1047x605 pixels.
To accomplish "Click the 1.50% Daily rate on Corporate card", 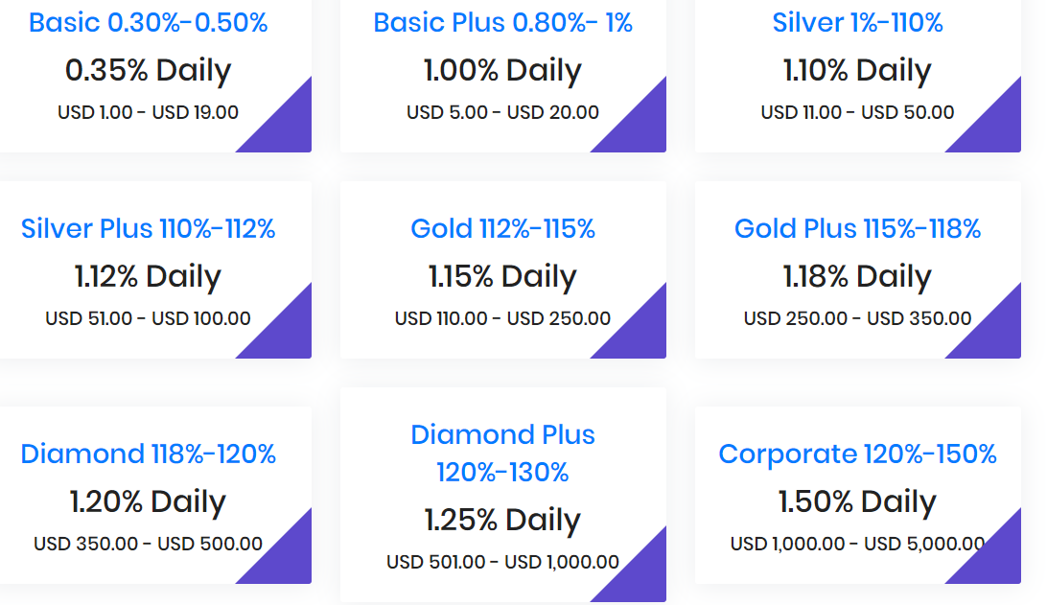I will tap(857, 502).
